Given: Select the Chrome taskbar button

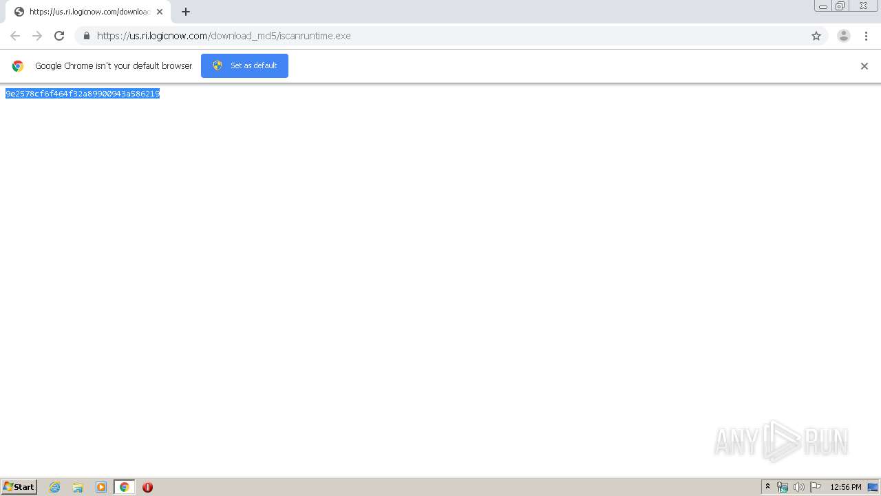Looking at the screenshot, I should tap(124, 487).
